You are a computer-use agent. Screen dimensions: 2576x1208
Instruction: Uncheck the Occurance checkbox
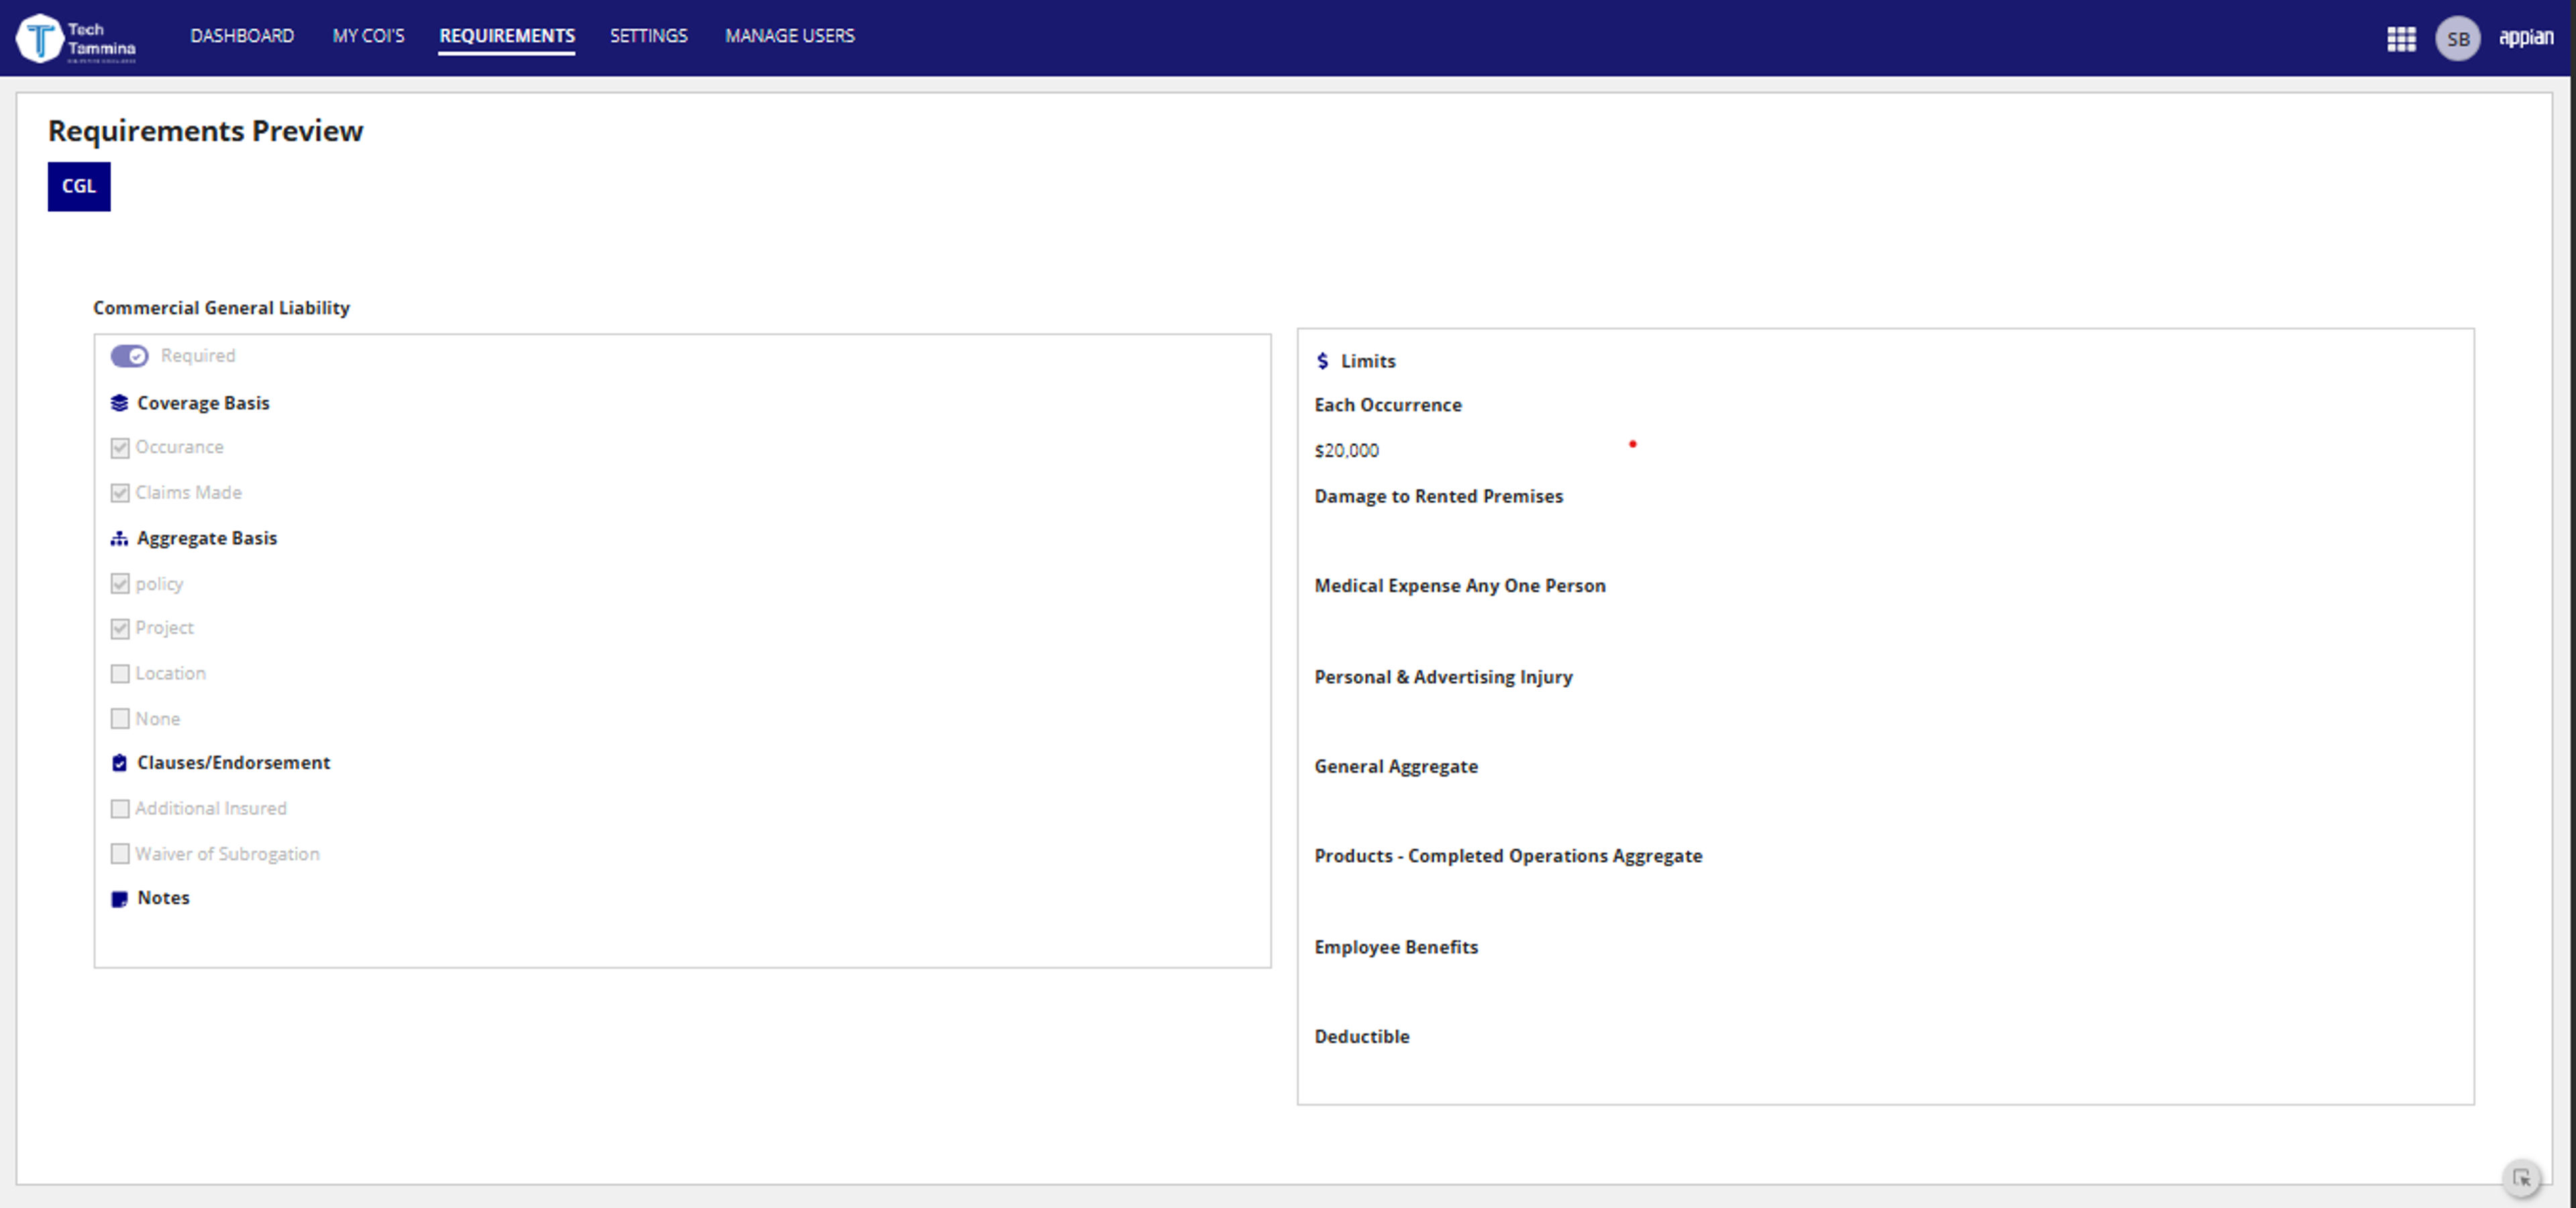point(120,448)
